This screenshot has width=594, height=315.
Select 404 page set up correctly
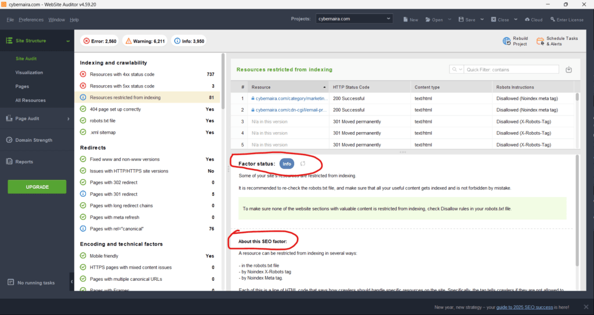147,109
